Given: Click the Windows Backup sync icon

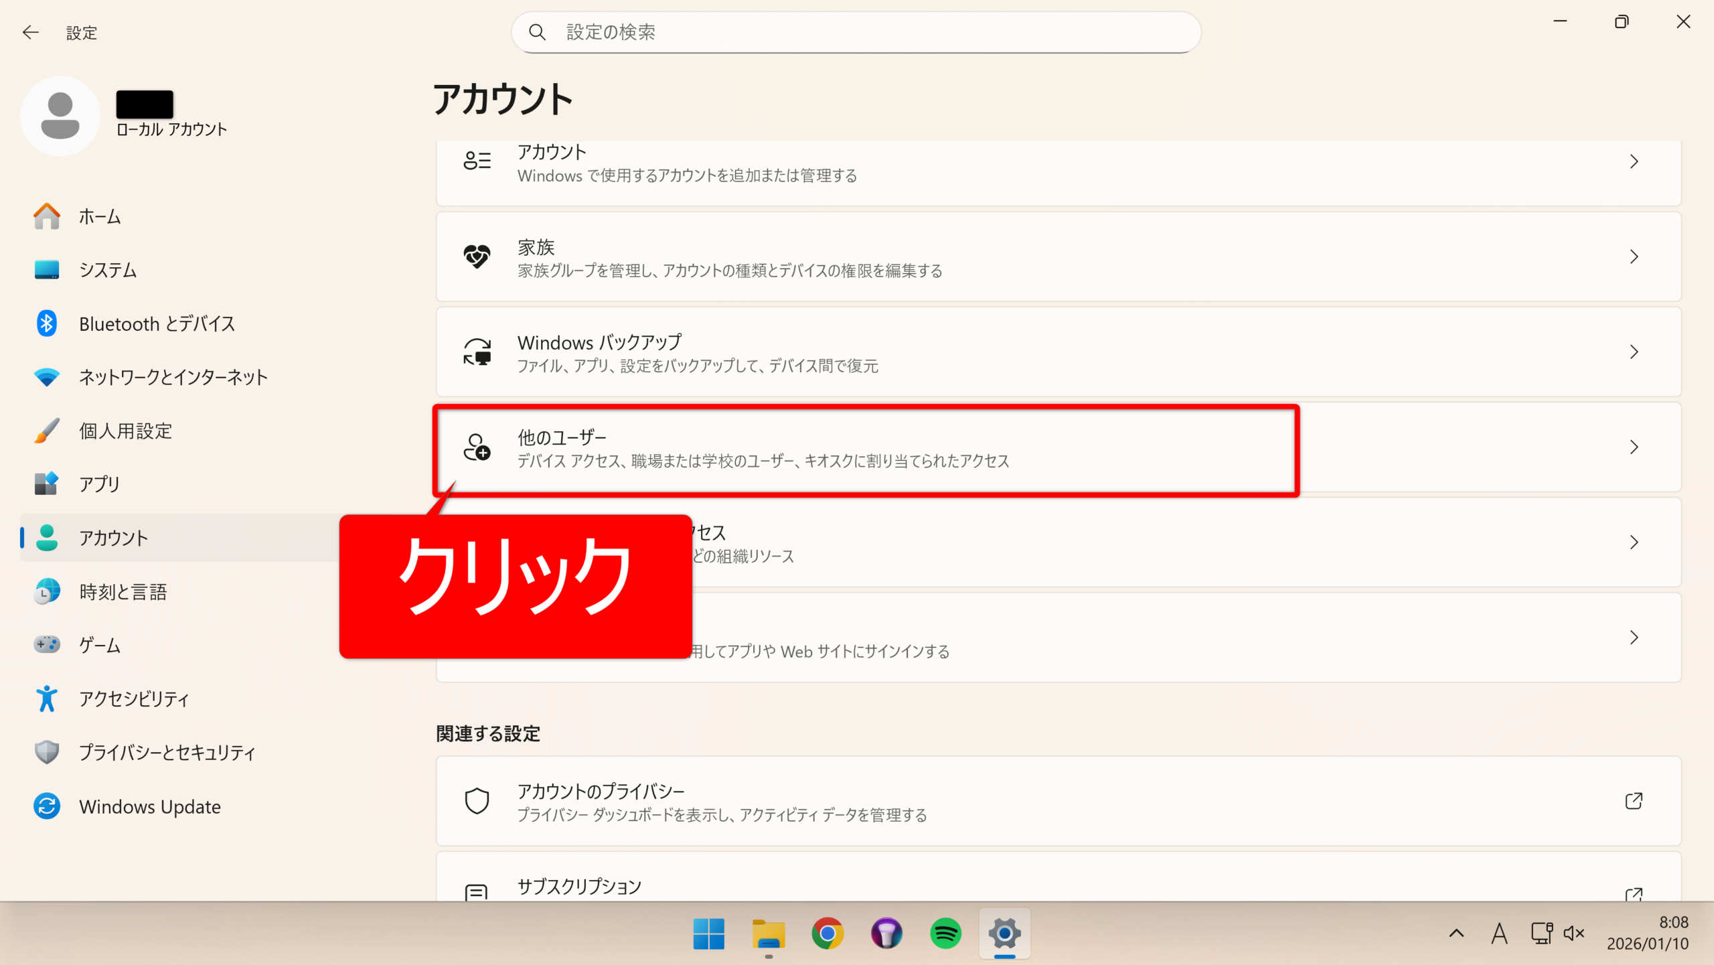Looking at the screenshot, I should click(x=477, y=352).
